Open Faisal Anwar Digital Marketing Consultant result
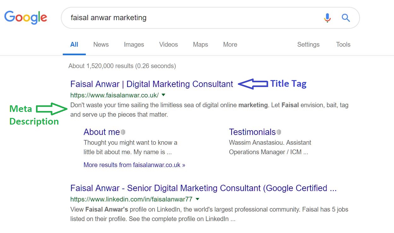Viewport: 394px width, 233px height. [x=152, y=84]
